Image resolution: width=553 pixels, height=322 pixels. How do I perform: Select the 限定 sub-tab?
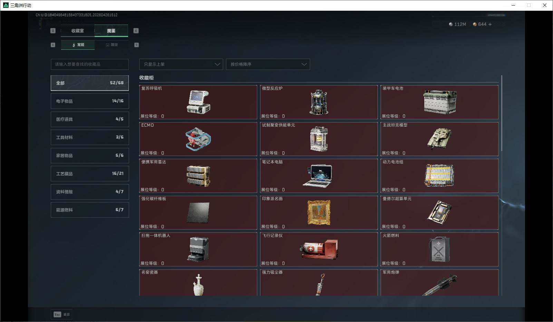(111, 45)
